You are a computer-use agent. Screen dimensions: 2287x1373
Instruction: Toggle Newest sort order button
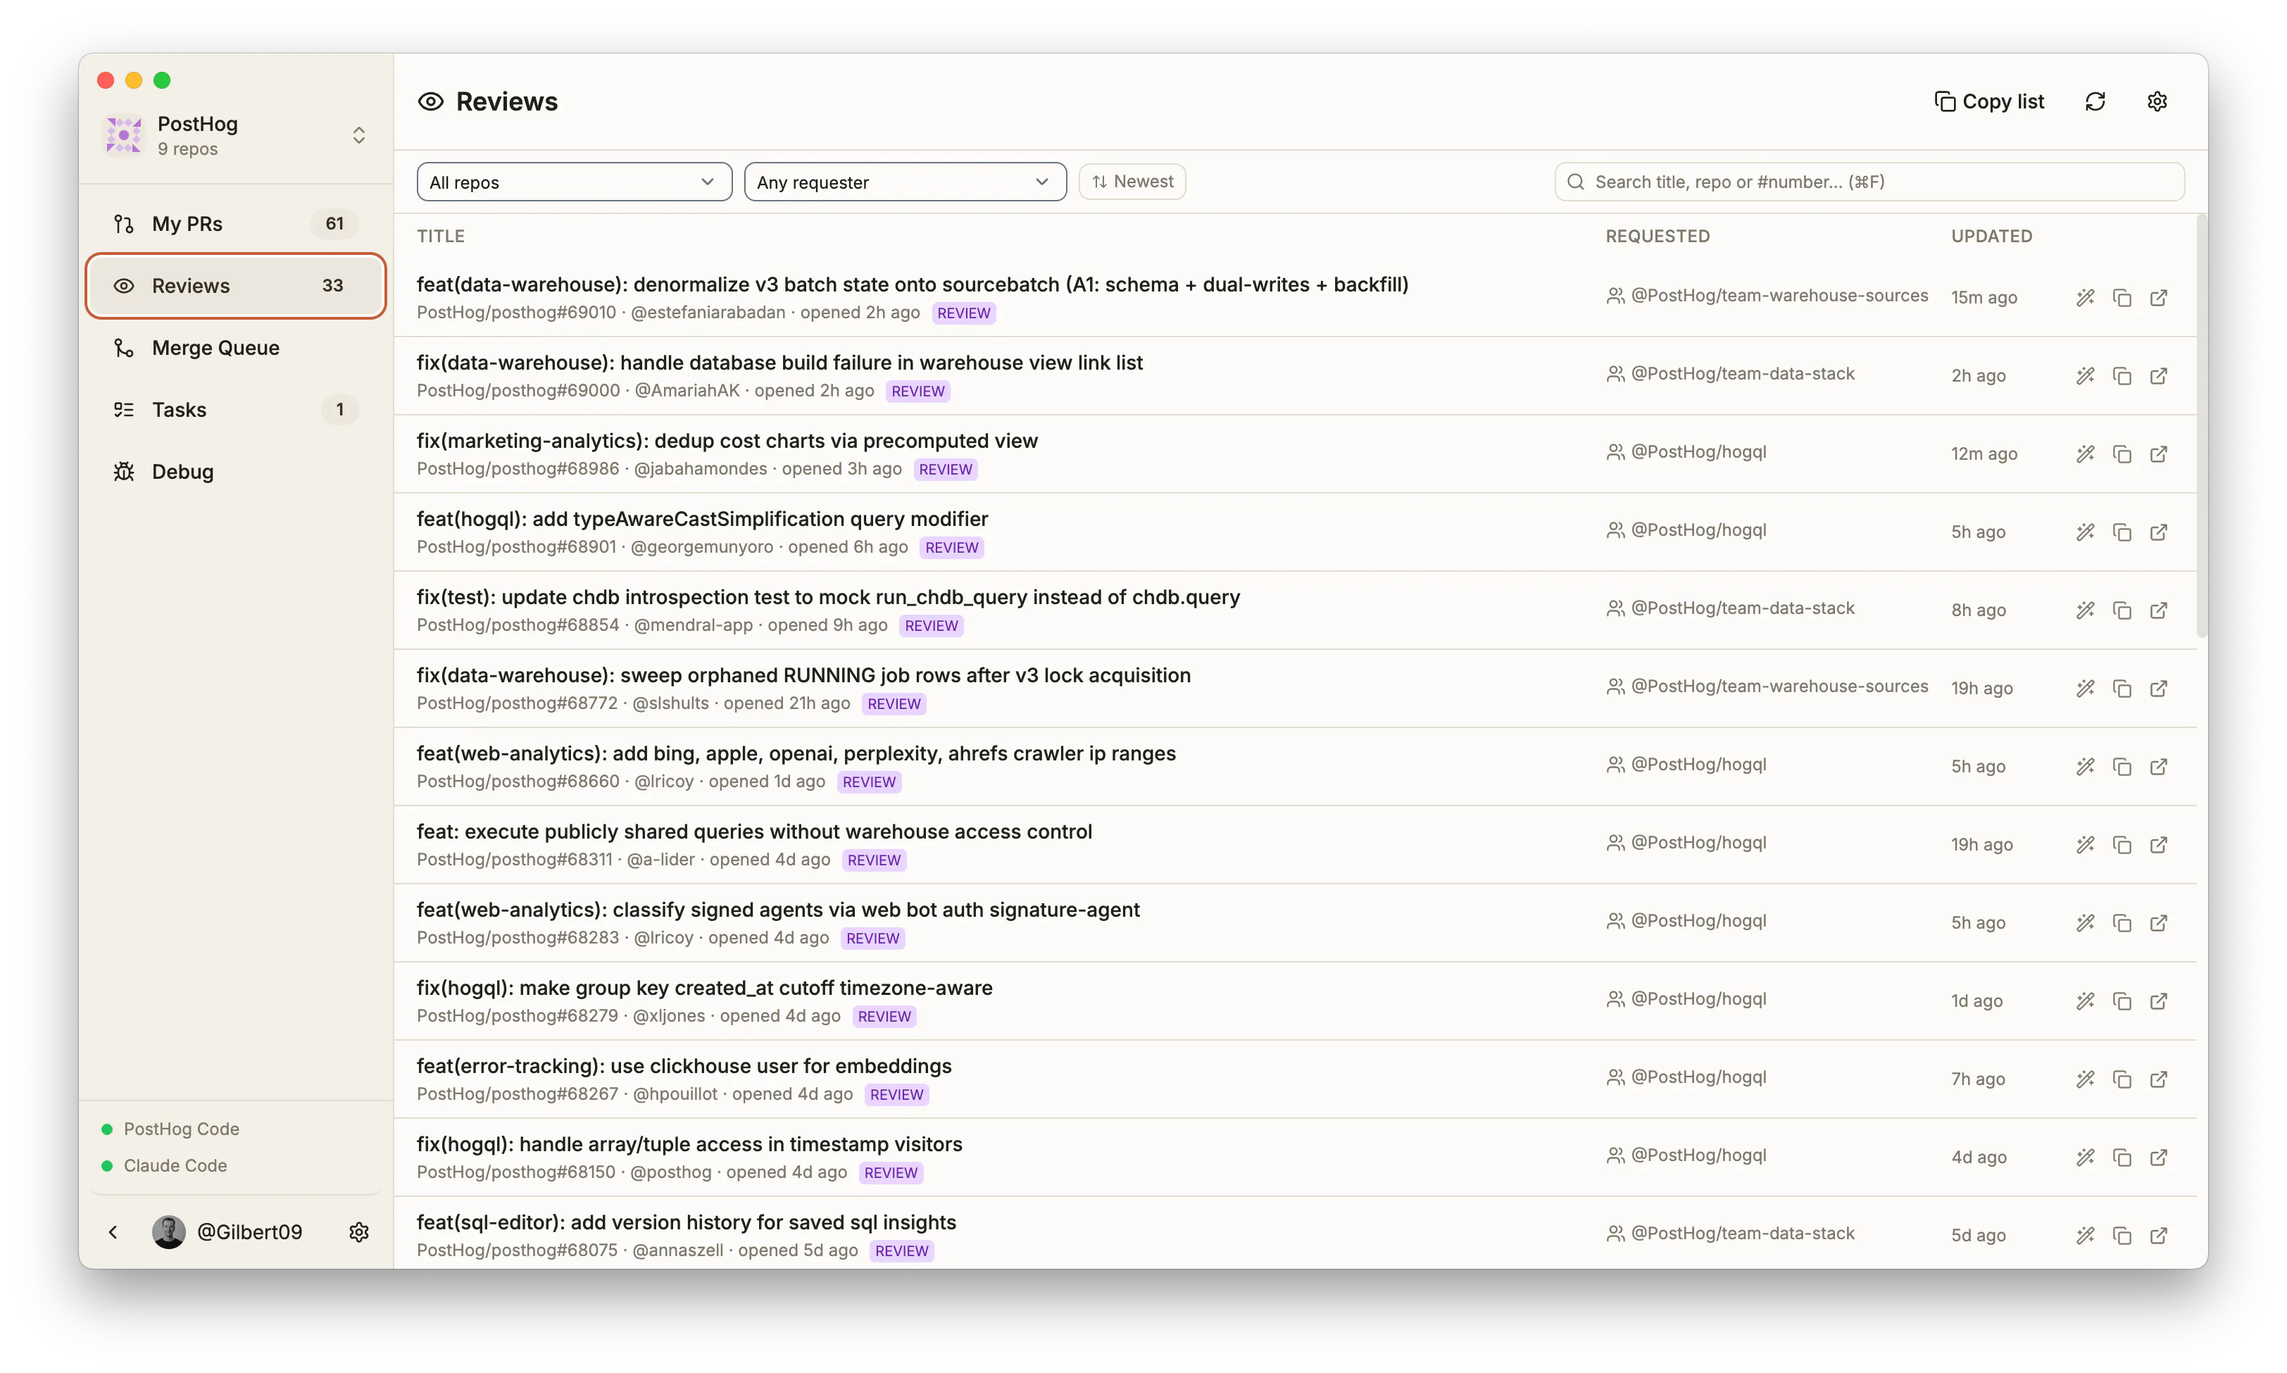coord(1132,182)
